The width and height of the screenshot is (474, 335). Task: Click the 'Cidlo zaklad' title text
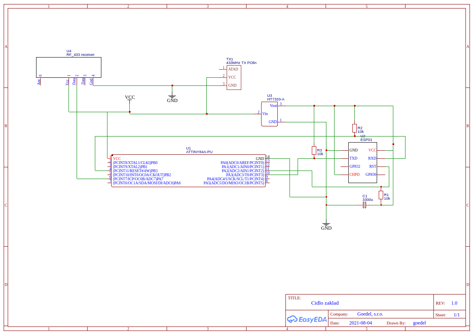(325, 303)
